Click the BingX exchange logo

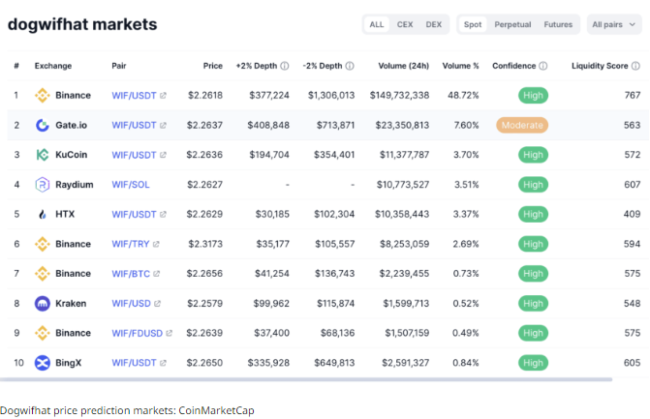(43, 363)
